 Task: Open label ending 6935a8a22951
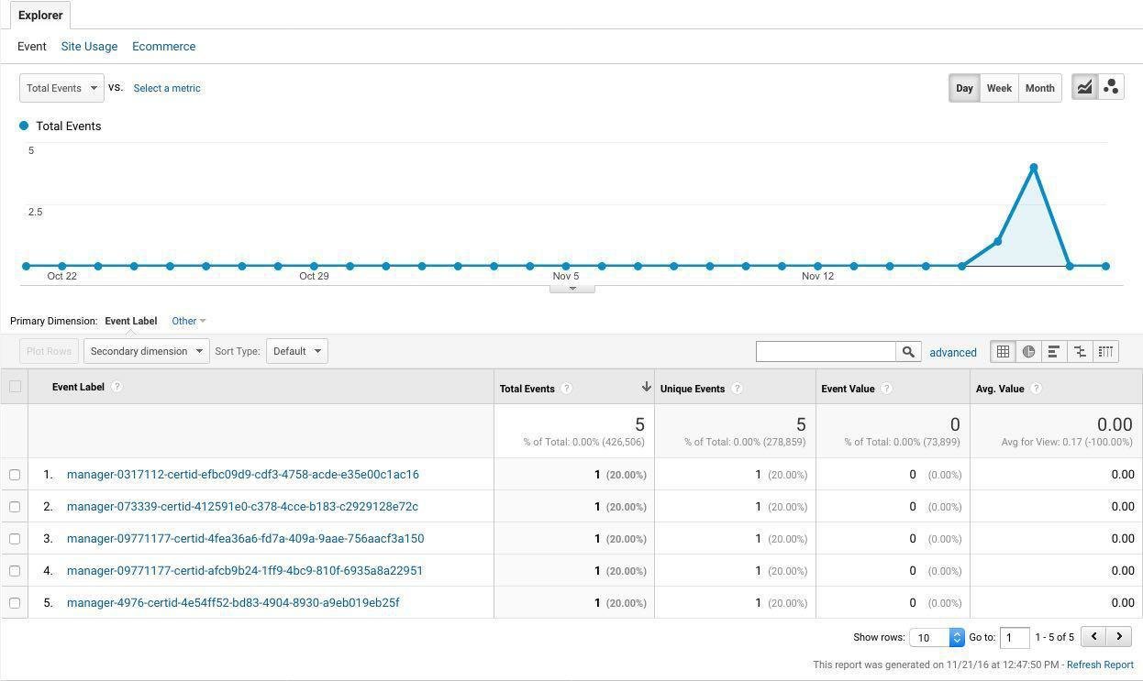coord(245,571)
